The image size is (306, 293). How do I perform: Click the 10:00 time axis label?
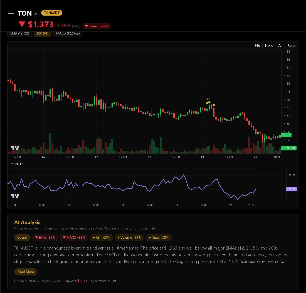278,157
